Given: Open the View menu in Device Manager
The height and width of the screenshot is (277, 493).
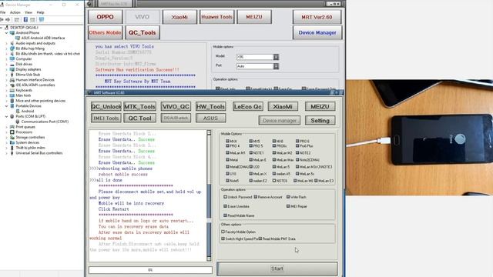Looking at the screenshot, I should coord(29,12).
